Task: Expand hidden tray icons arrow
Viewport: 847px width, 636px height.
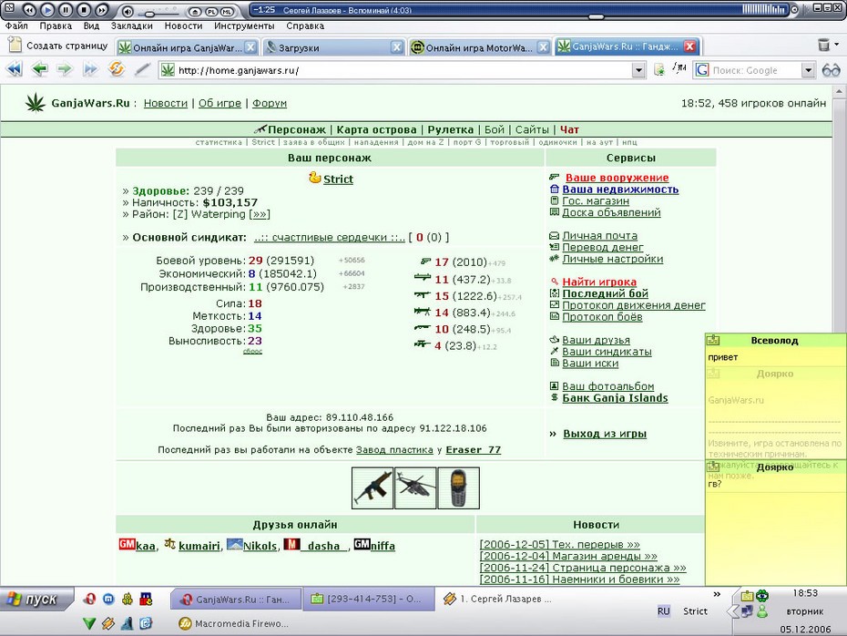Action: tap(731, 612)
